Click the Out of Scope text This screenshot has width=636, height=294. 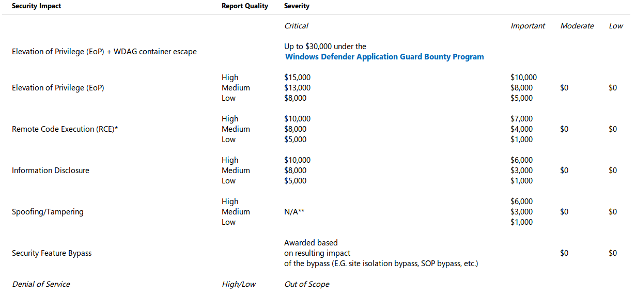[x=306, y=284]
